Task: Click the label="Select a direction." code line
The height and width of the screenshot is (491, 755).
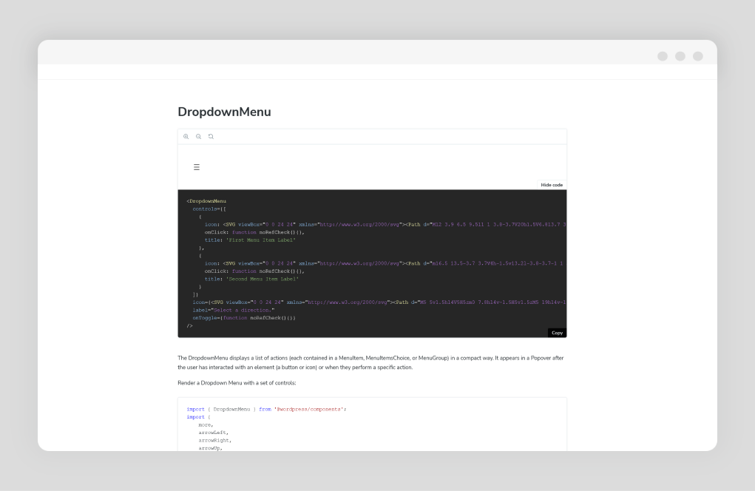Action: [x=234, y=311]
